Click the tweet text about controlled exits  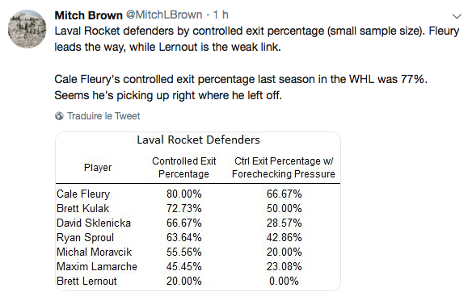click(x=257, y=63)
